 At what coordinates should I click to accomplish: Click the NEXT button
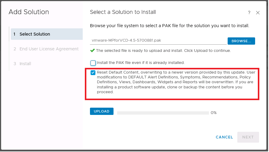[x=248, y=137]
